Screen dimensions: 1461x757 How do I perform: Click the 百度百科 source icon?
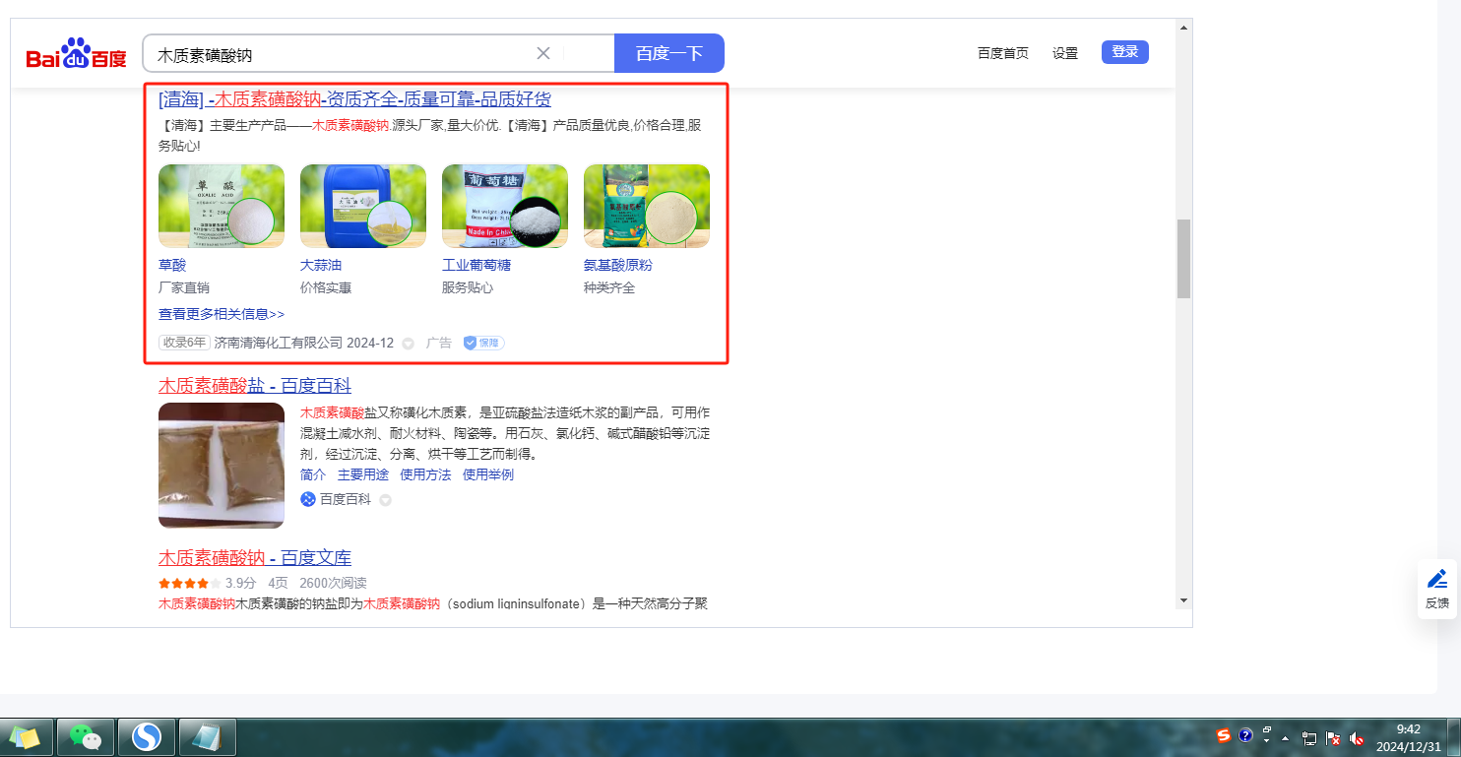[x=308, y=499]
